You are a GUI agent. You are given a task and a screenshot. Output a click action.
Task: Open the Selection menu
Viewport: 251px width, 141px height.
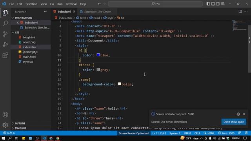[31, 4]
